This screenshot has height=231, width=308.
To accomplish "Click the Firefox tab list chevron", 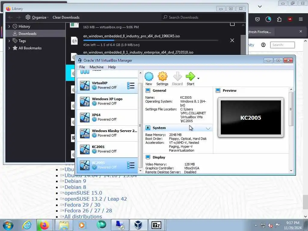I will coord(260,7).
